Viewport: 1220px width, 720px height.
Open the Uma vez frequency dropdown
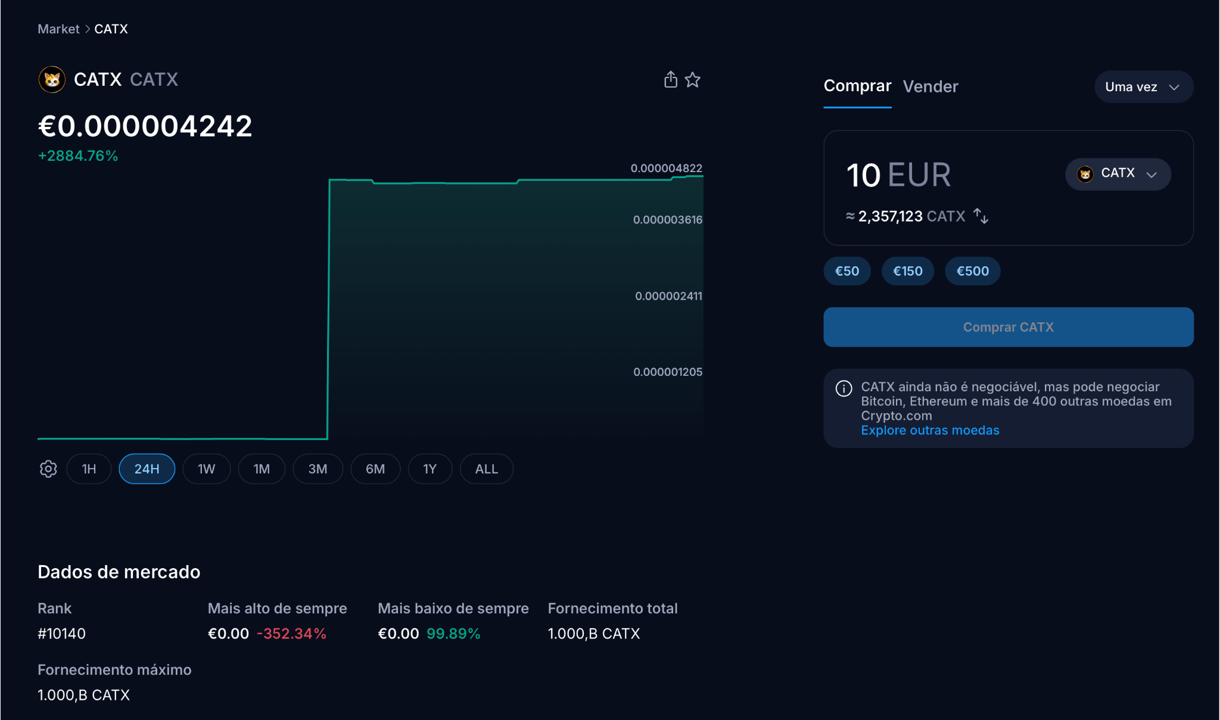click(x=1143, y=86)
